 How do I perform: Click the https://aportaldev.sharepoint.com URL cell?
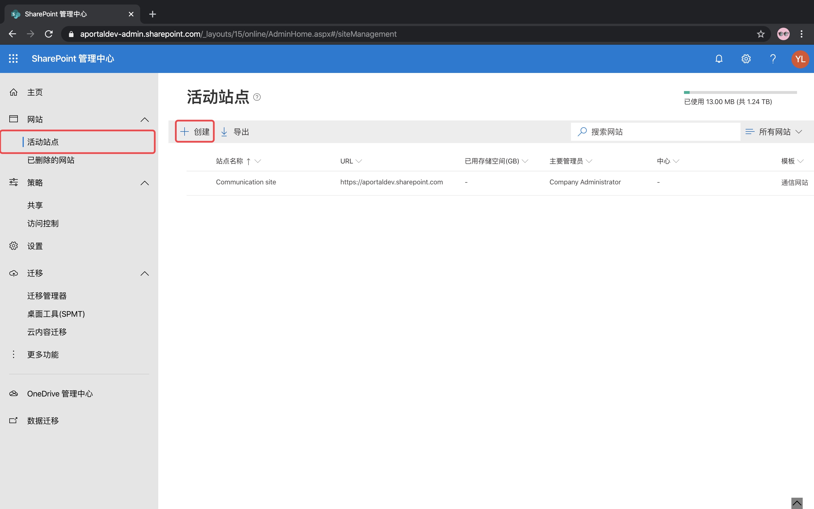pyautogui.click(x=391, y=182)
